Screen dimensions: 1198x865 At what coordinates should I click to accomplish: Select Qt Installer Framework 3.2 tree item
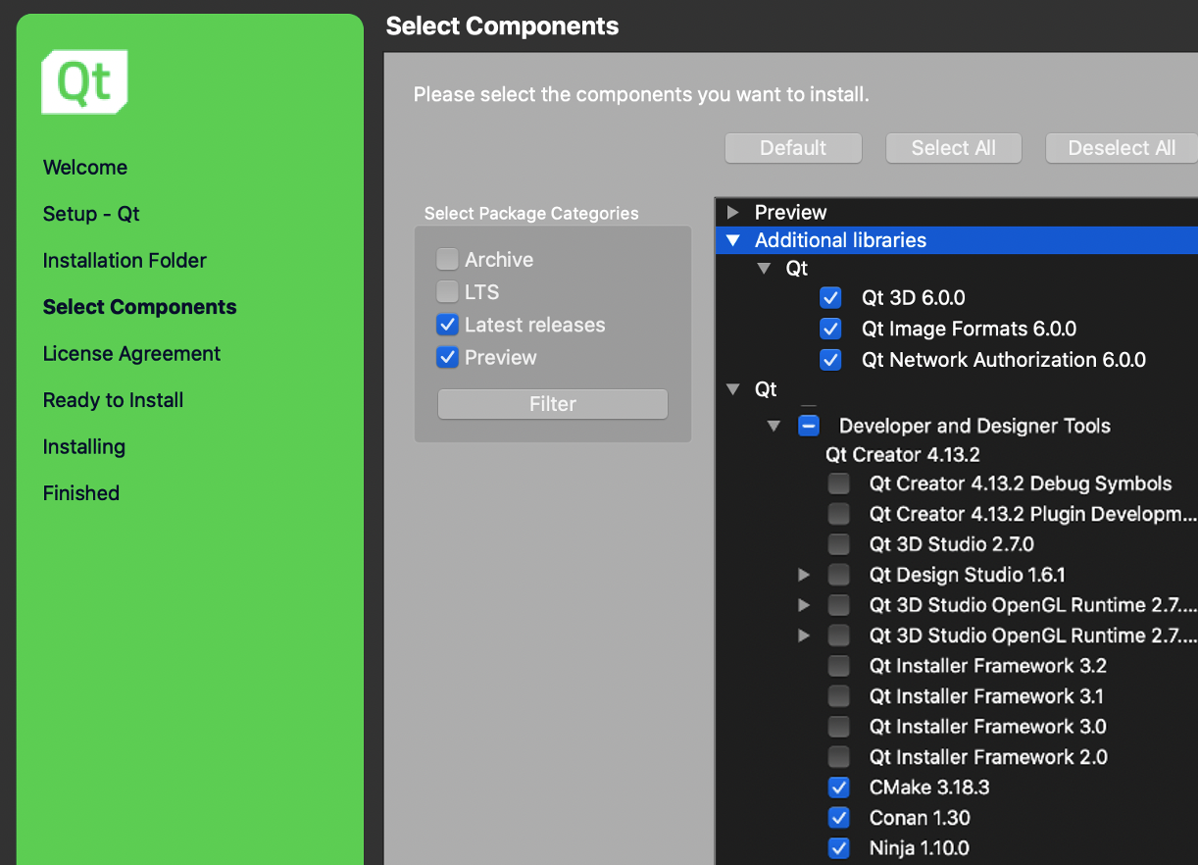click(x=987, y=666)
